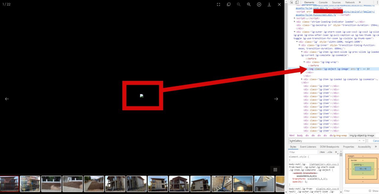The image size is (379, 194).
Task: Advance to the next slide with the right arrow
Action: pyautogui.click(x=276, y=99)
